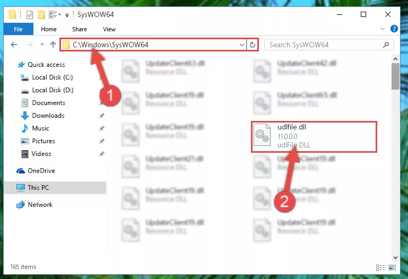Close the SysWOW64 window
408x279 pixels.
[x=388, y=14]
